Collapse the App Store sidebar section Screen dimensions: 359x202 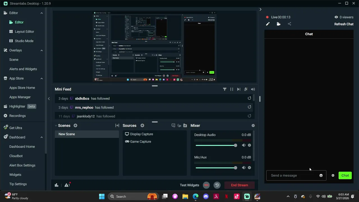pos(42,79)
